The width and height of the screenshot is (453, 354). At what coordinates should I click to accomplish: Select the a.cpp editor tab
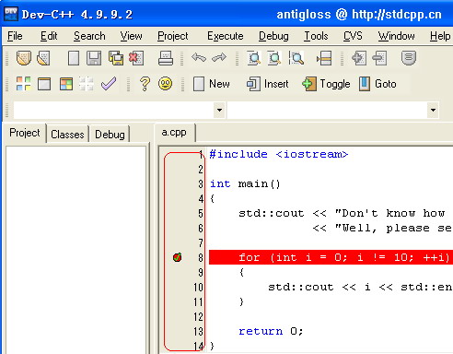(174, 133)
